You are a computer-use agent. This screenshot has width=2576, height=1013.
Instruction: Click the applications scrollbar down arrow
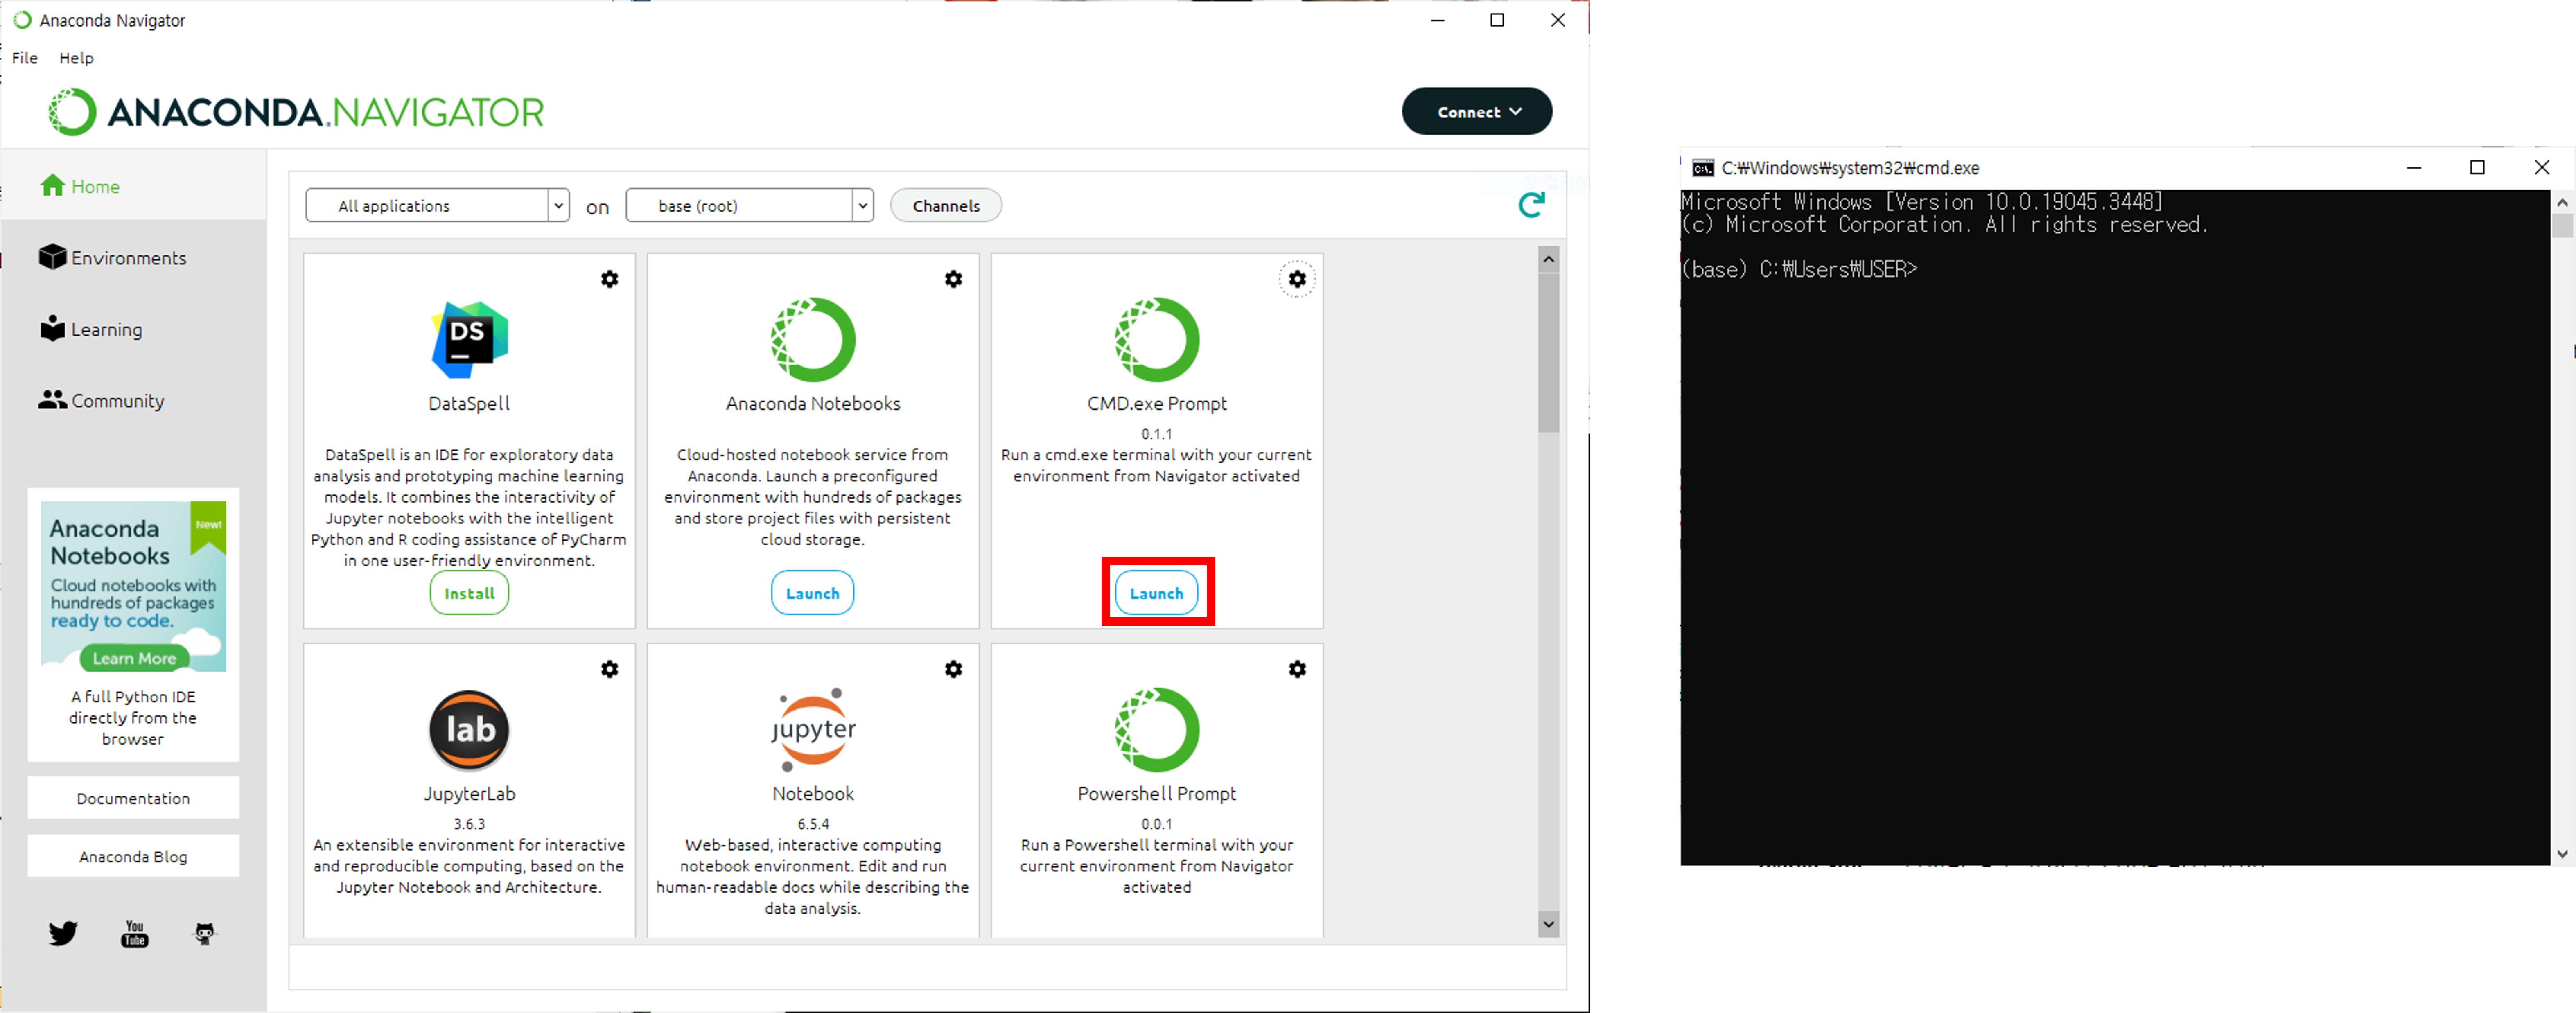pyautogui.click(x=1548, y=924)
